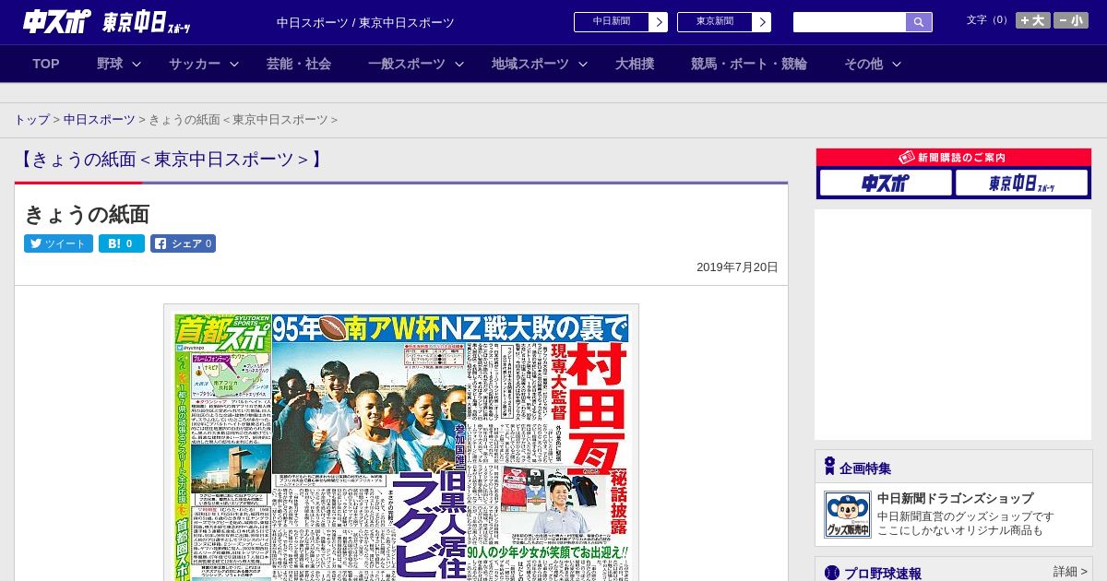The image size is (1107, 581).
Task: Click the Facebook シェア button
Action: pyautogui.click(x=183, y=243)
